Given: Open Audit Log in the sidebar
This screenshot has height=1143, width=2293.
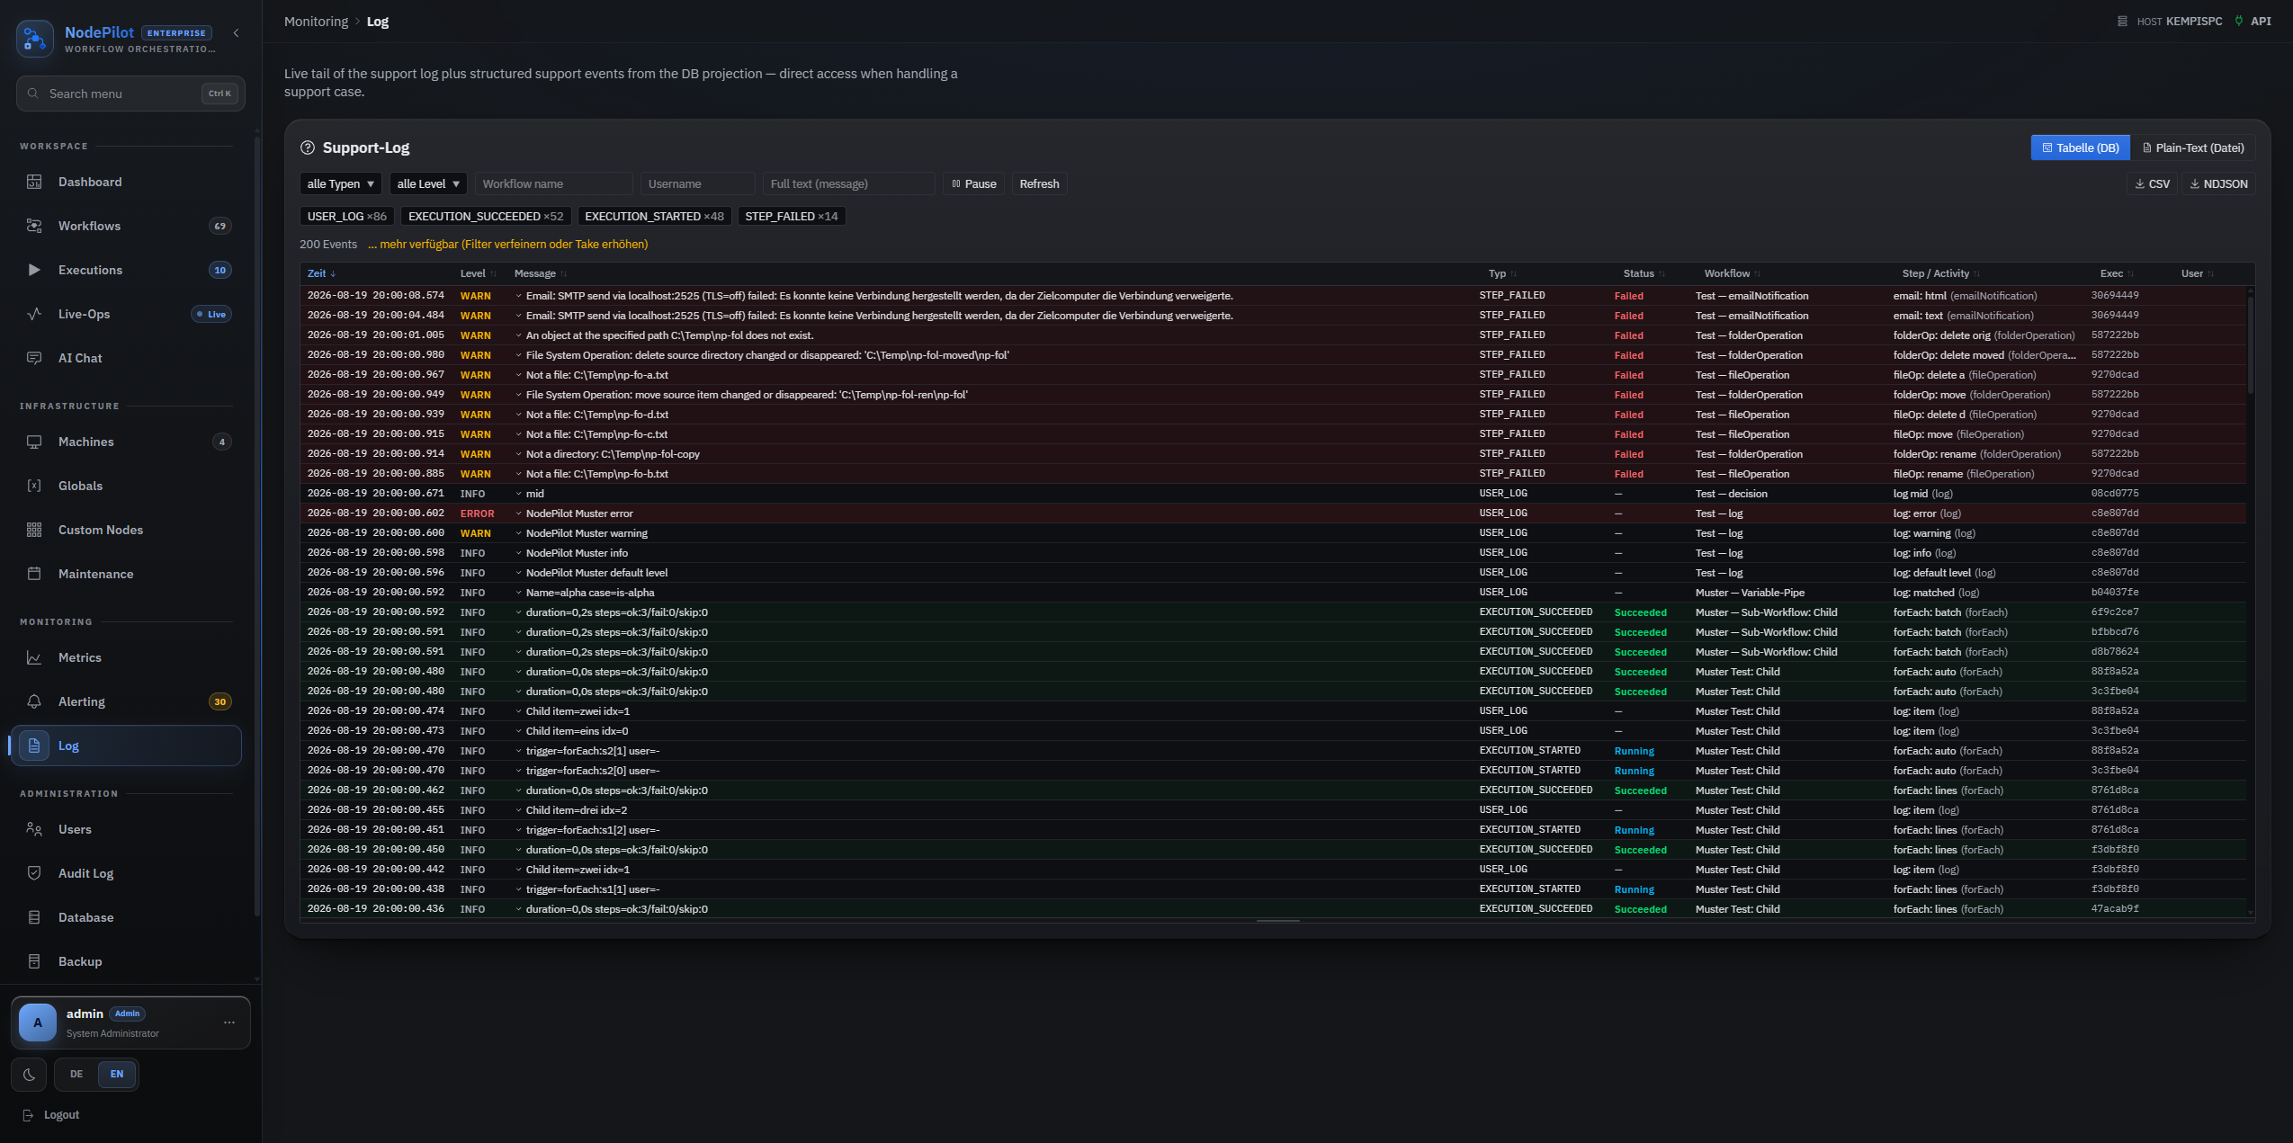Looking at the screenshot, I should 127,873.
